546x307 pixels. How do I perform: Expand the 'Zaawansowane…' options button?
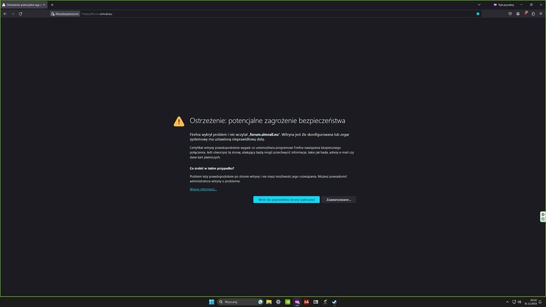[x=339, y=200]
